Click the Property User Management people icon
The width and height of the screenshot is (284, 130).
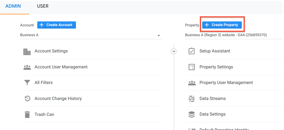pos(192,83)
